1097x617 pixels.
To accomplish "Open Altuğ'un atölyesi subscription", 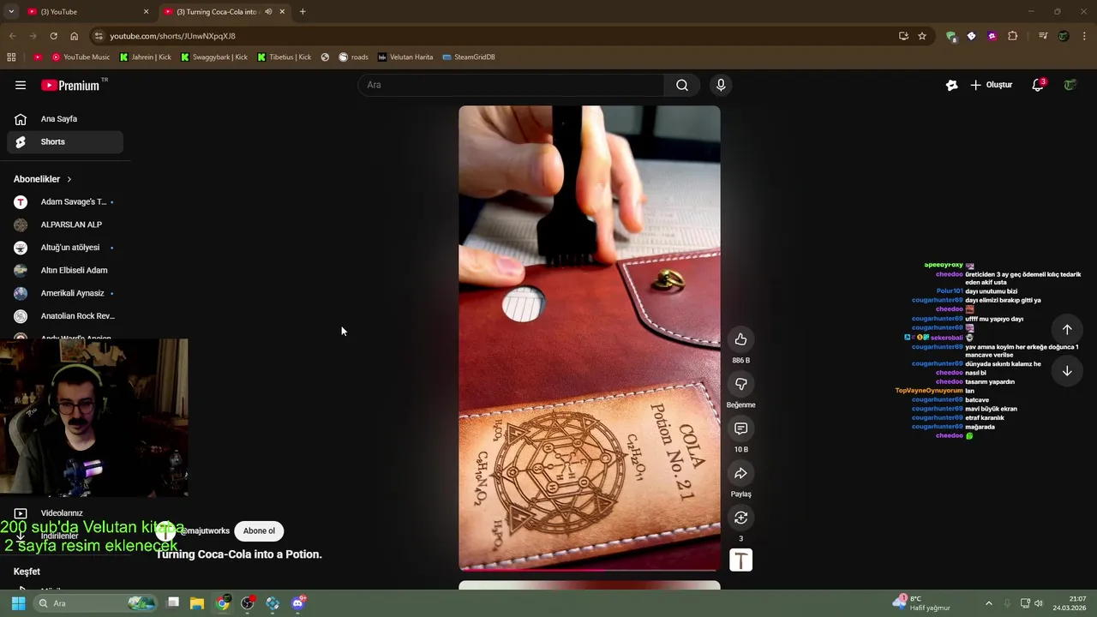I will click(x=65, y=248).
